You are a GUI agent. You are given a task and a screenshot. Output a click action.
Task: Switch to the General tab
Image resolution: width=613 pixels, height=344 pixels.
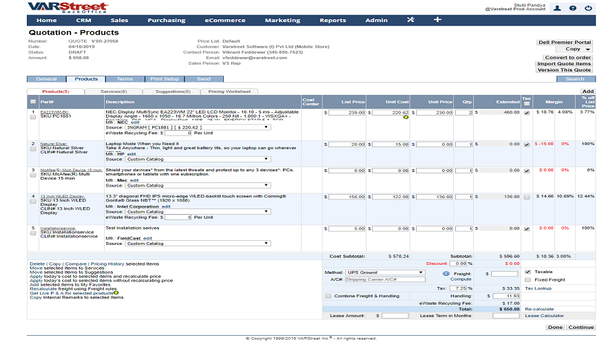click(47, 79)
